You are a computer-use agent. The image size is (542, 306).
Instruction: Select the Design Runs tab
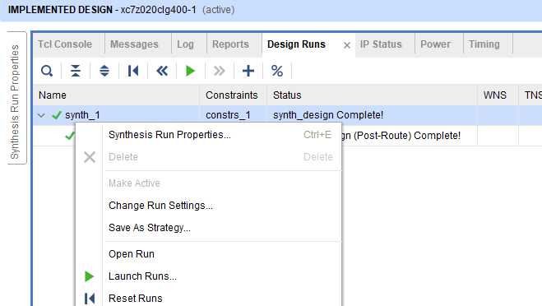click(x=296, y=44)
